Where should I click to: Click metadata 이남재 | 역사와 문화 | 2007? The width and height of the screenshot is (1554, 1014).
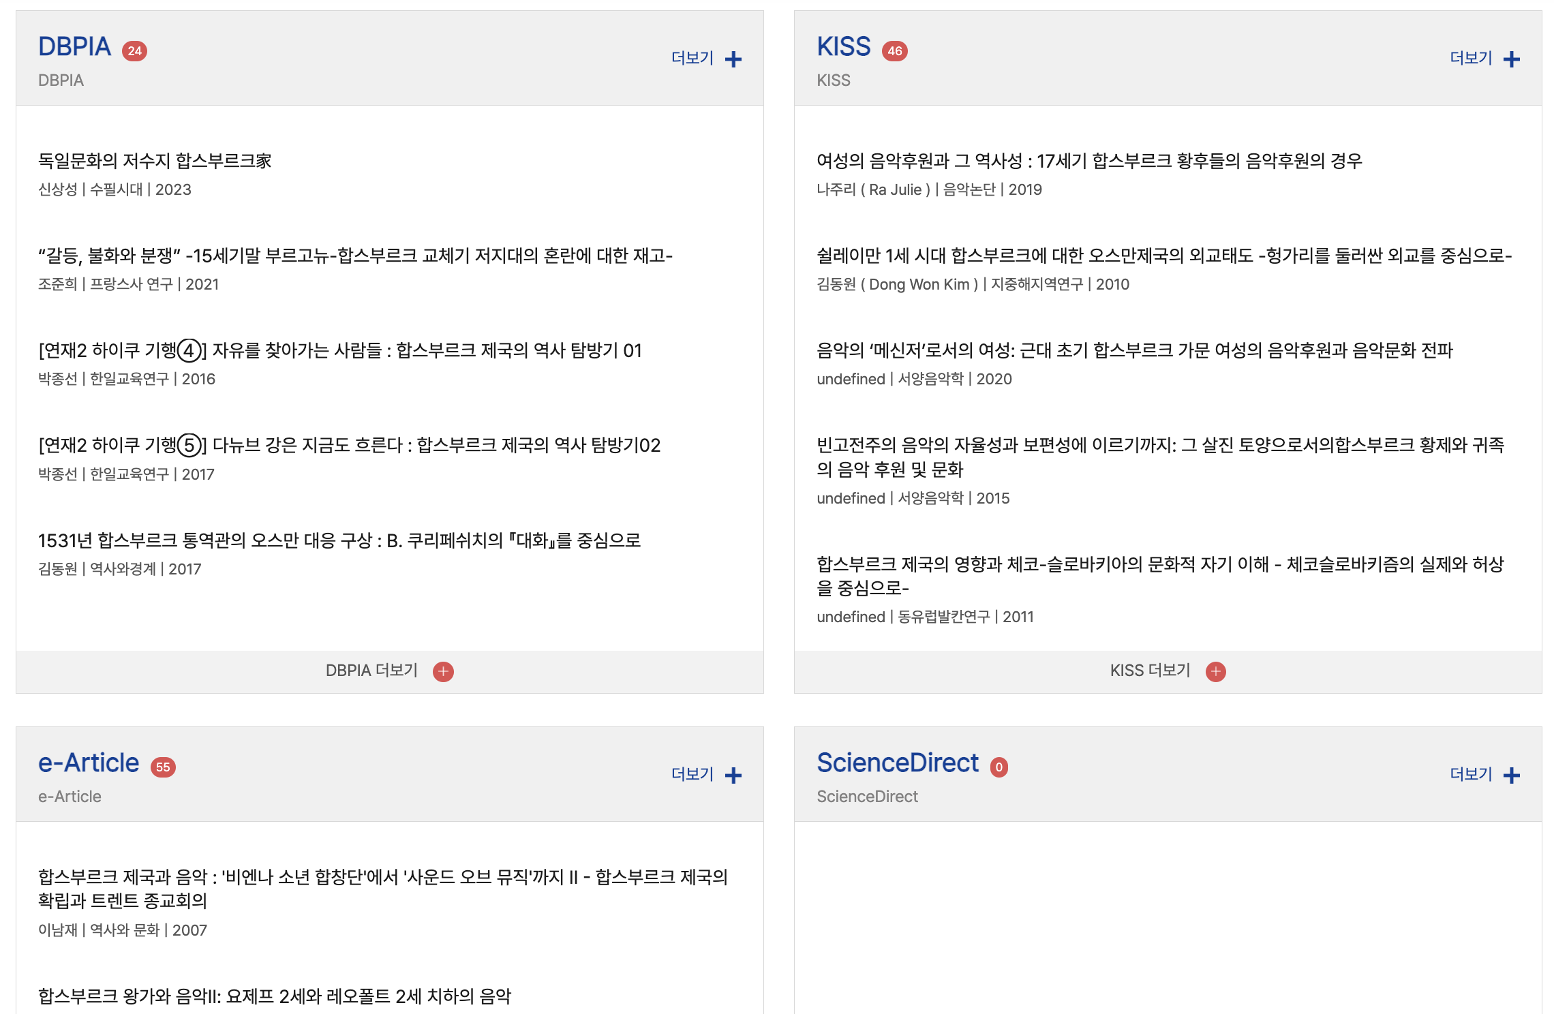123,930
